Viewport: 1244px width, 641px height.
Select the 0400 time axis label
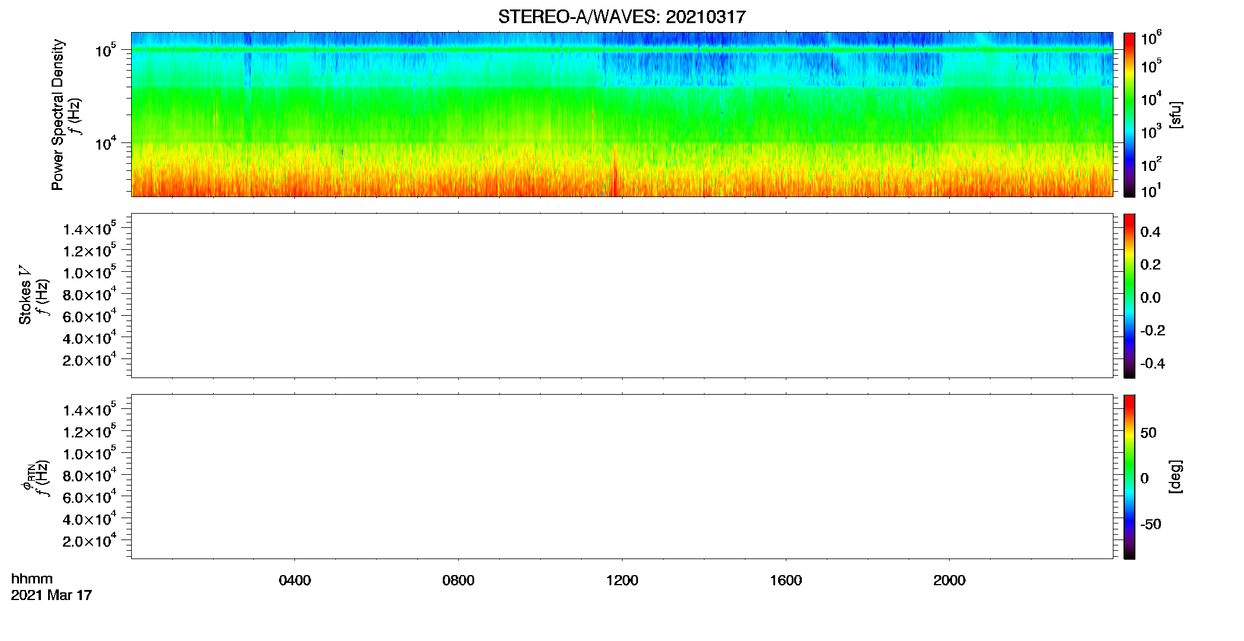pyautogui.click(x=294, y=580)
